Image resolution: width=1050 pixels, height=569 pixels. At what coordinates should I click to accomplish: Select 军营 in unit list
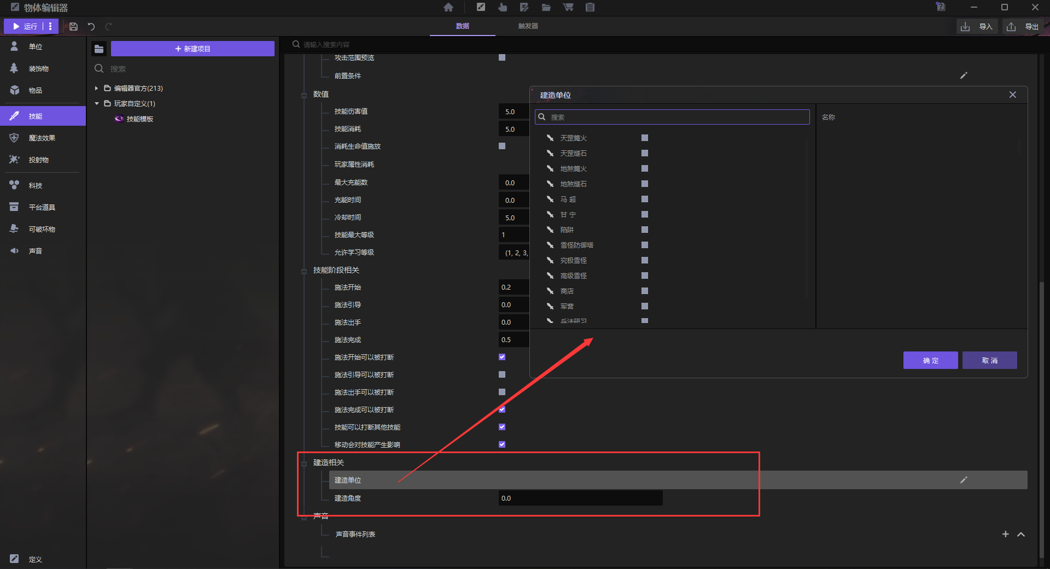click(x=567, y=306)
